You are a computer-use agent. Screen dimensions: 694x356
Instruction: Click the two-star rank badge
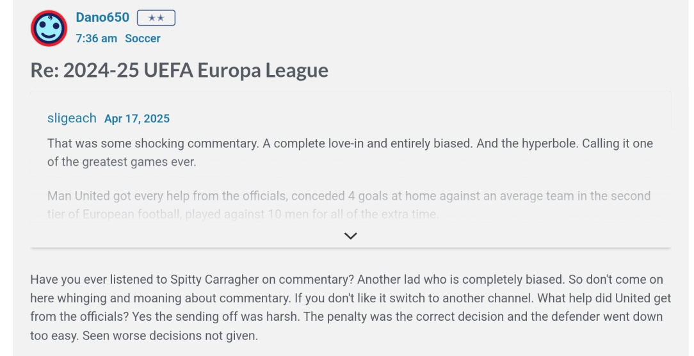[x=156, y=18]
